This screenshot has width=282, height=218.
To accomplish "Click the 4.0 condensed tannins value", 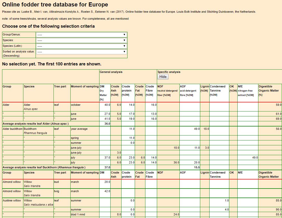I will point(227,209).
